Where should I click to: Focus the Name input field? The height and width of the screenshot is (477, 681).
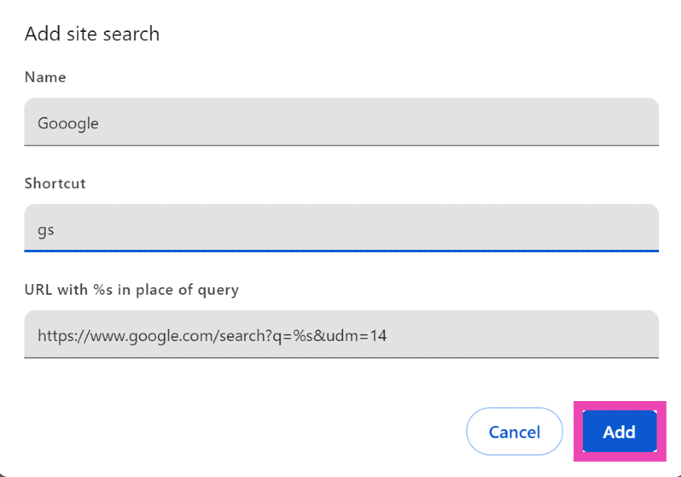tap(341, 122)
